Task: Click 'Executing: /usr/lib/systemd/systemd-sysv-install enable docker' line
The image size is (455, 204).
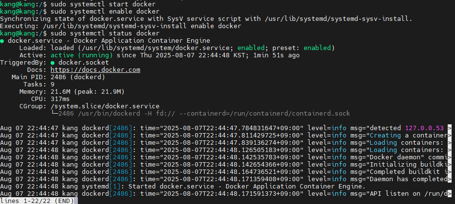Action: pyautogui.click(x=120, y=26)
